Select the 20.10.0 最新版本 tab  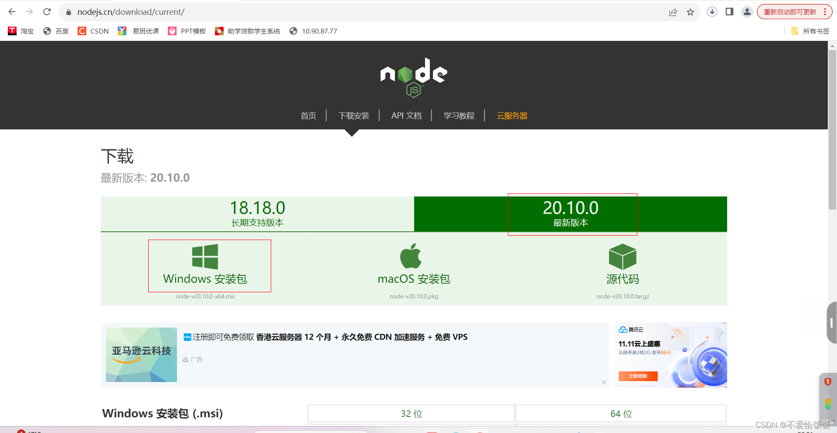click(x=571, y=213)
